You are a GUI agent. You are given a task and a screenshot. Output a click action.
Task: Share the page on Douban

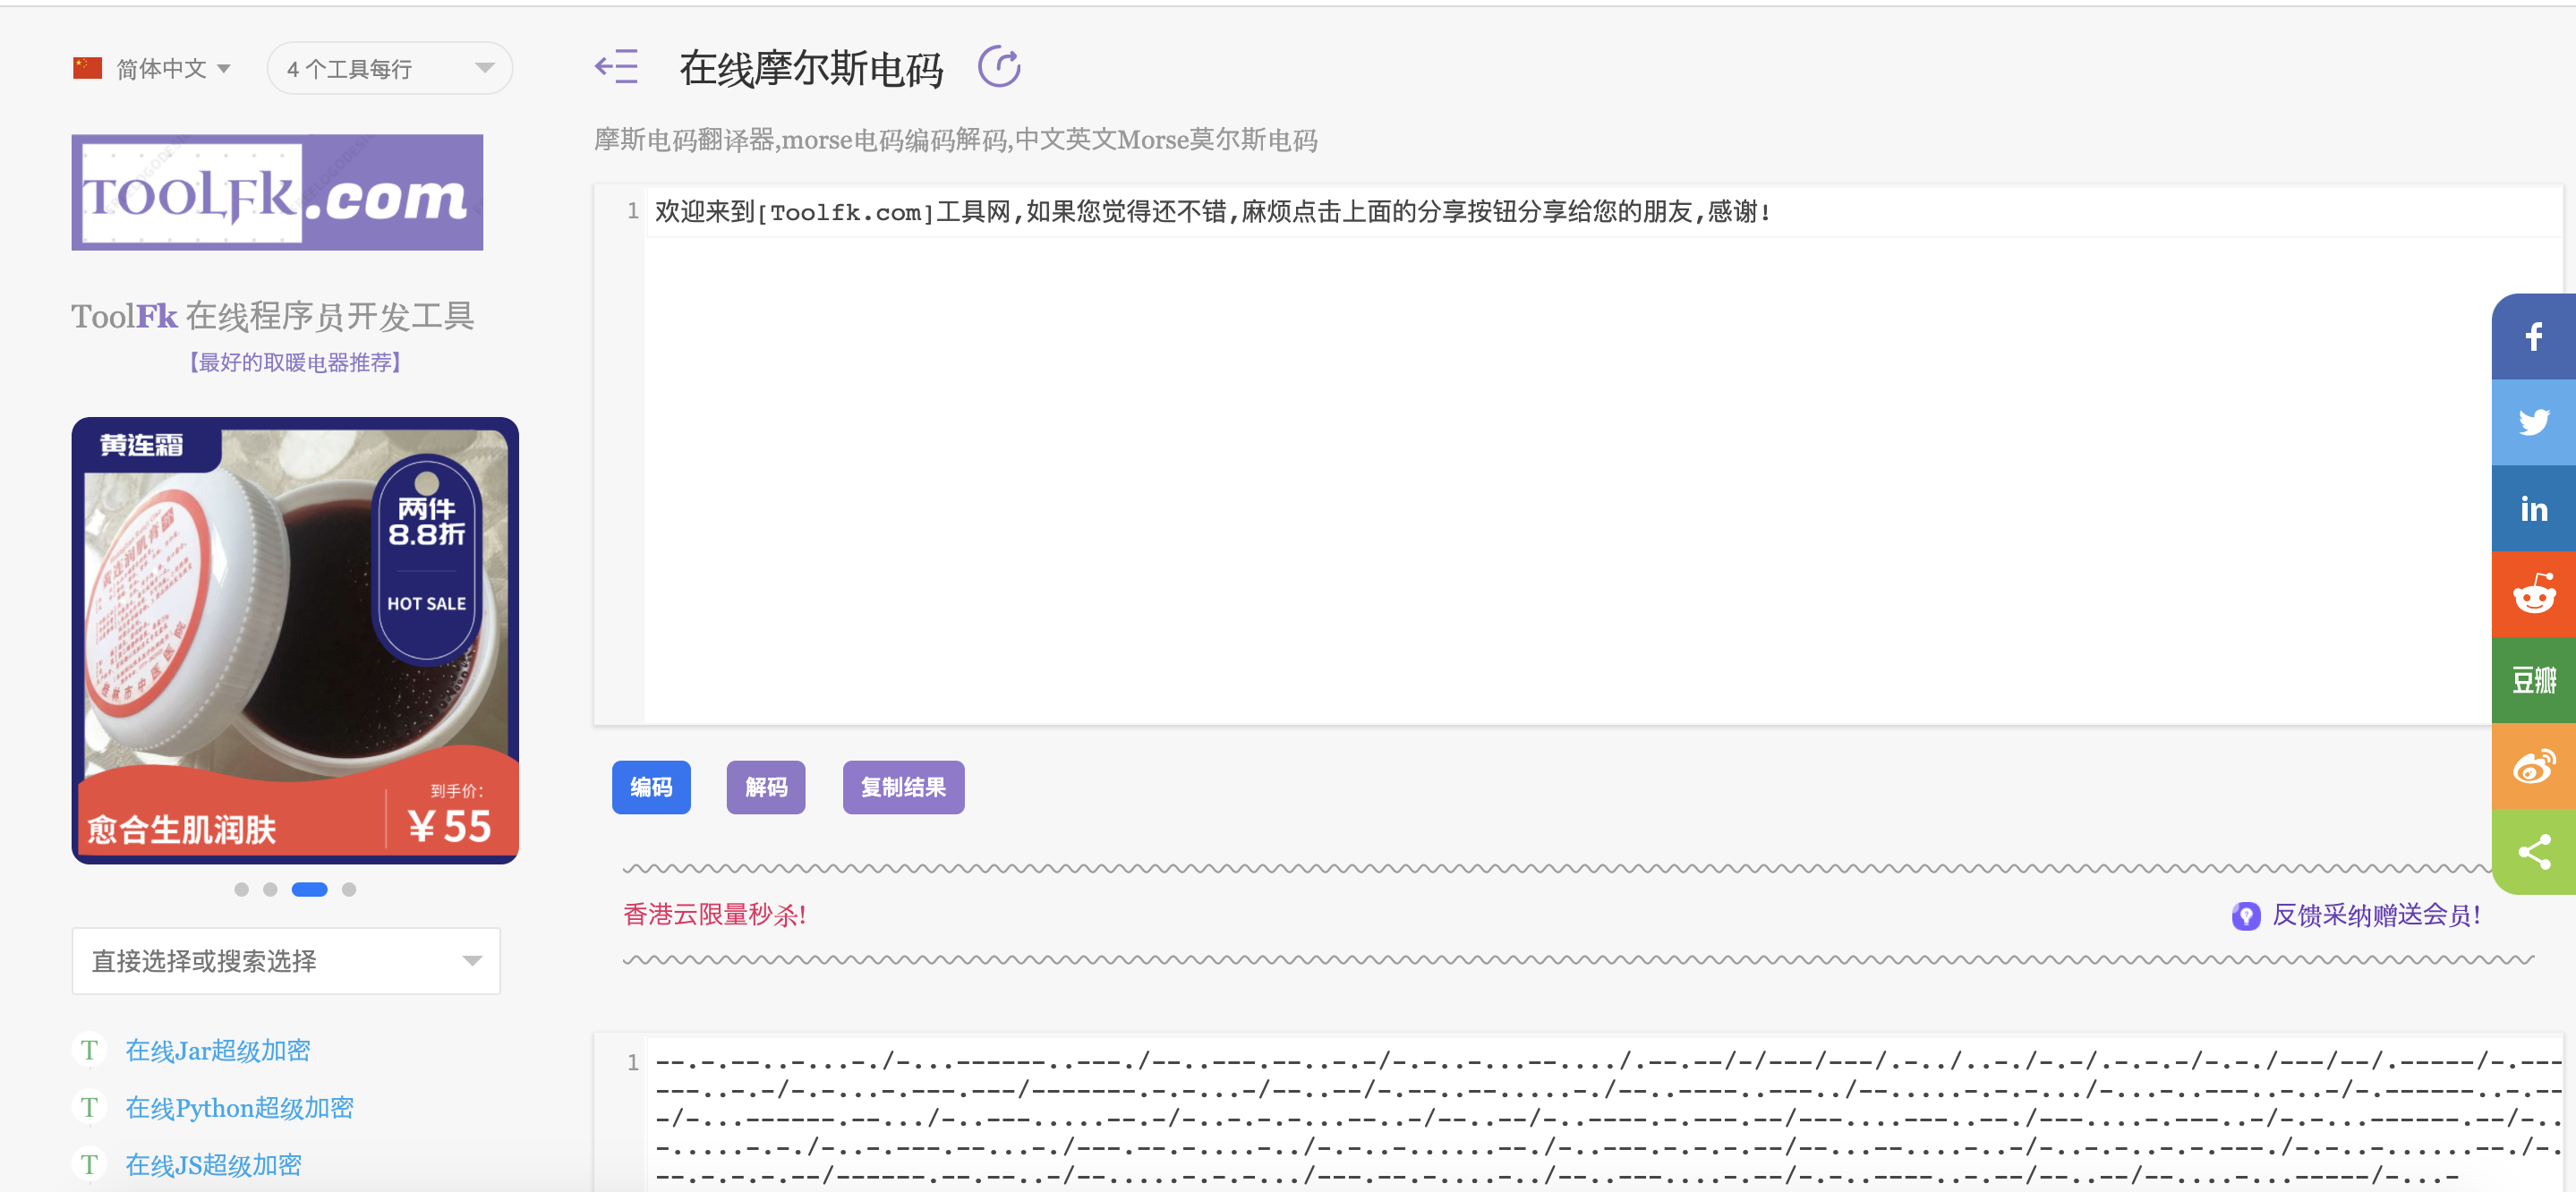pos(2532,680)
